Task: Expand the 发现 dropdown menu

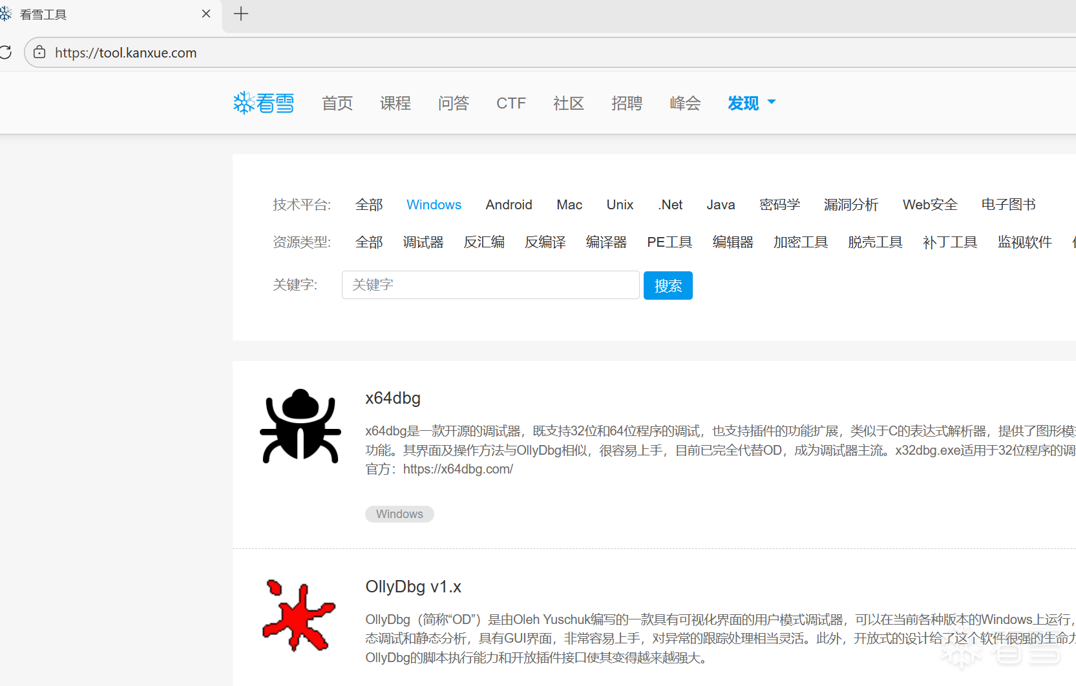Action: (x=752, y=103)
